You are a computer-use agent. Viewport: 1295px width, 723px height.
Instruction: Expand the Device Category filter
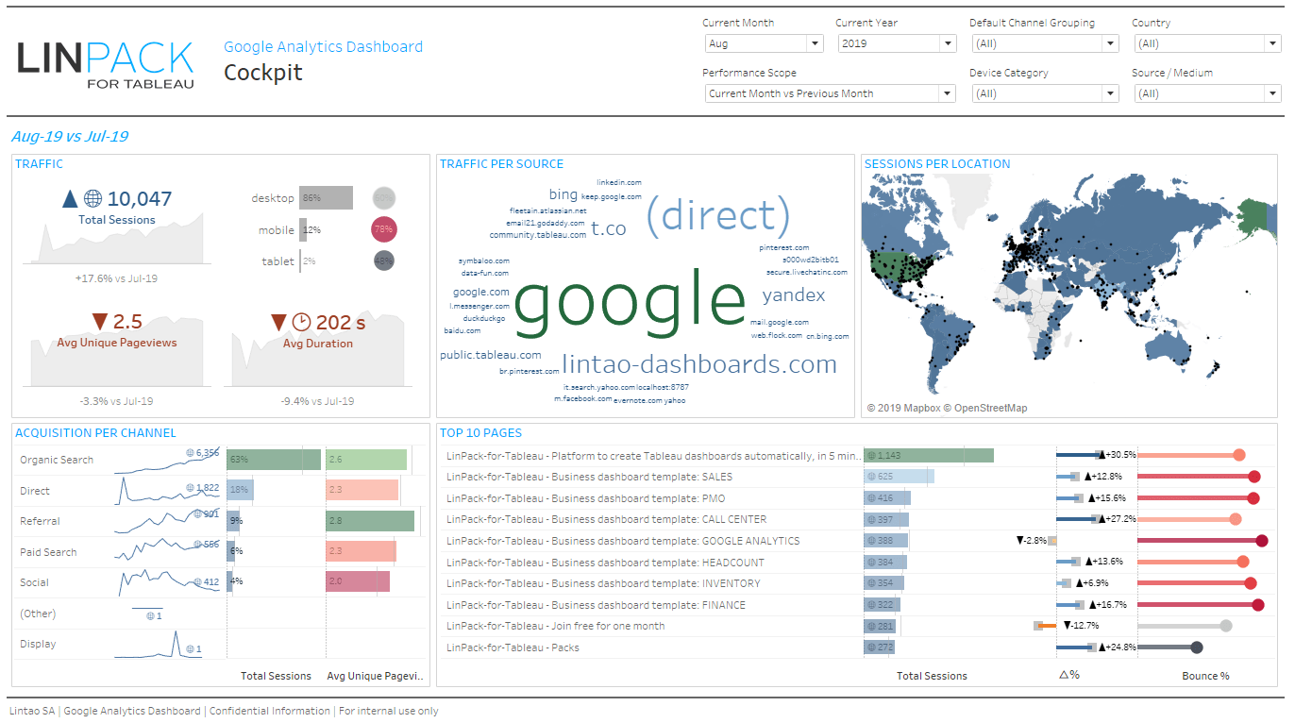1046,93
